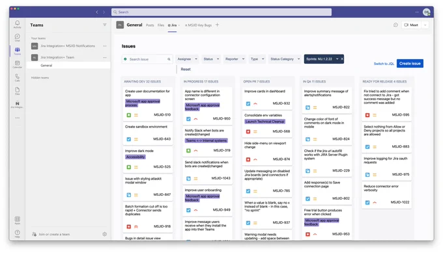Click the Teams filter icon
The height and width of the screenshot is (253, 443).
(104, 25)
